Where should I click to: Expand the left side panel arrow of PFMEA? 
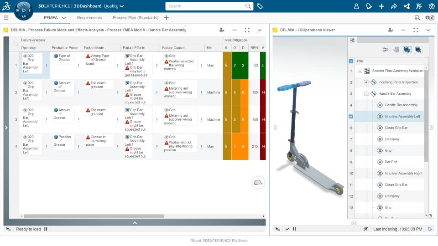coord(6,128)
